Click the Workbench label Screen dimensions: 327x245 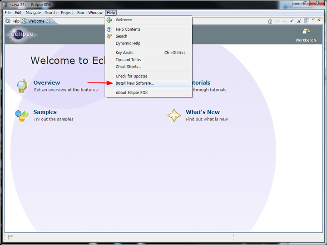pyautogui.click(x=306, y=40)
